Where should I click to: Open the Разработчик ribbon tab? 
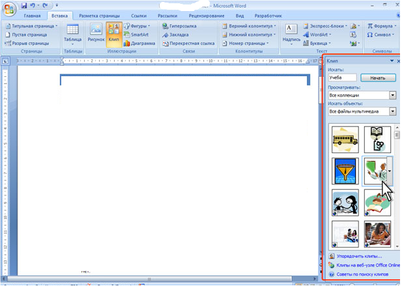[268, 16]
